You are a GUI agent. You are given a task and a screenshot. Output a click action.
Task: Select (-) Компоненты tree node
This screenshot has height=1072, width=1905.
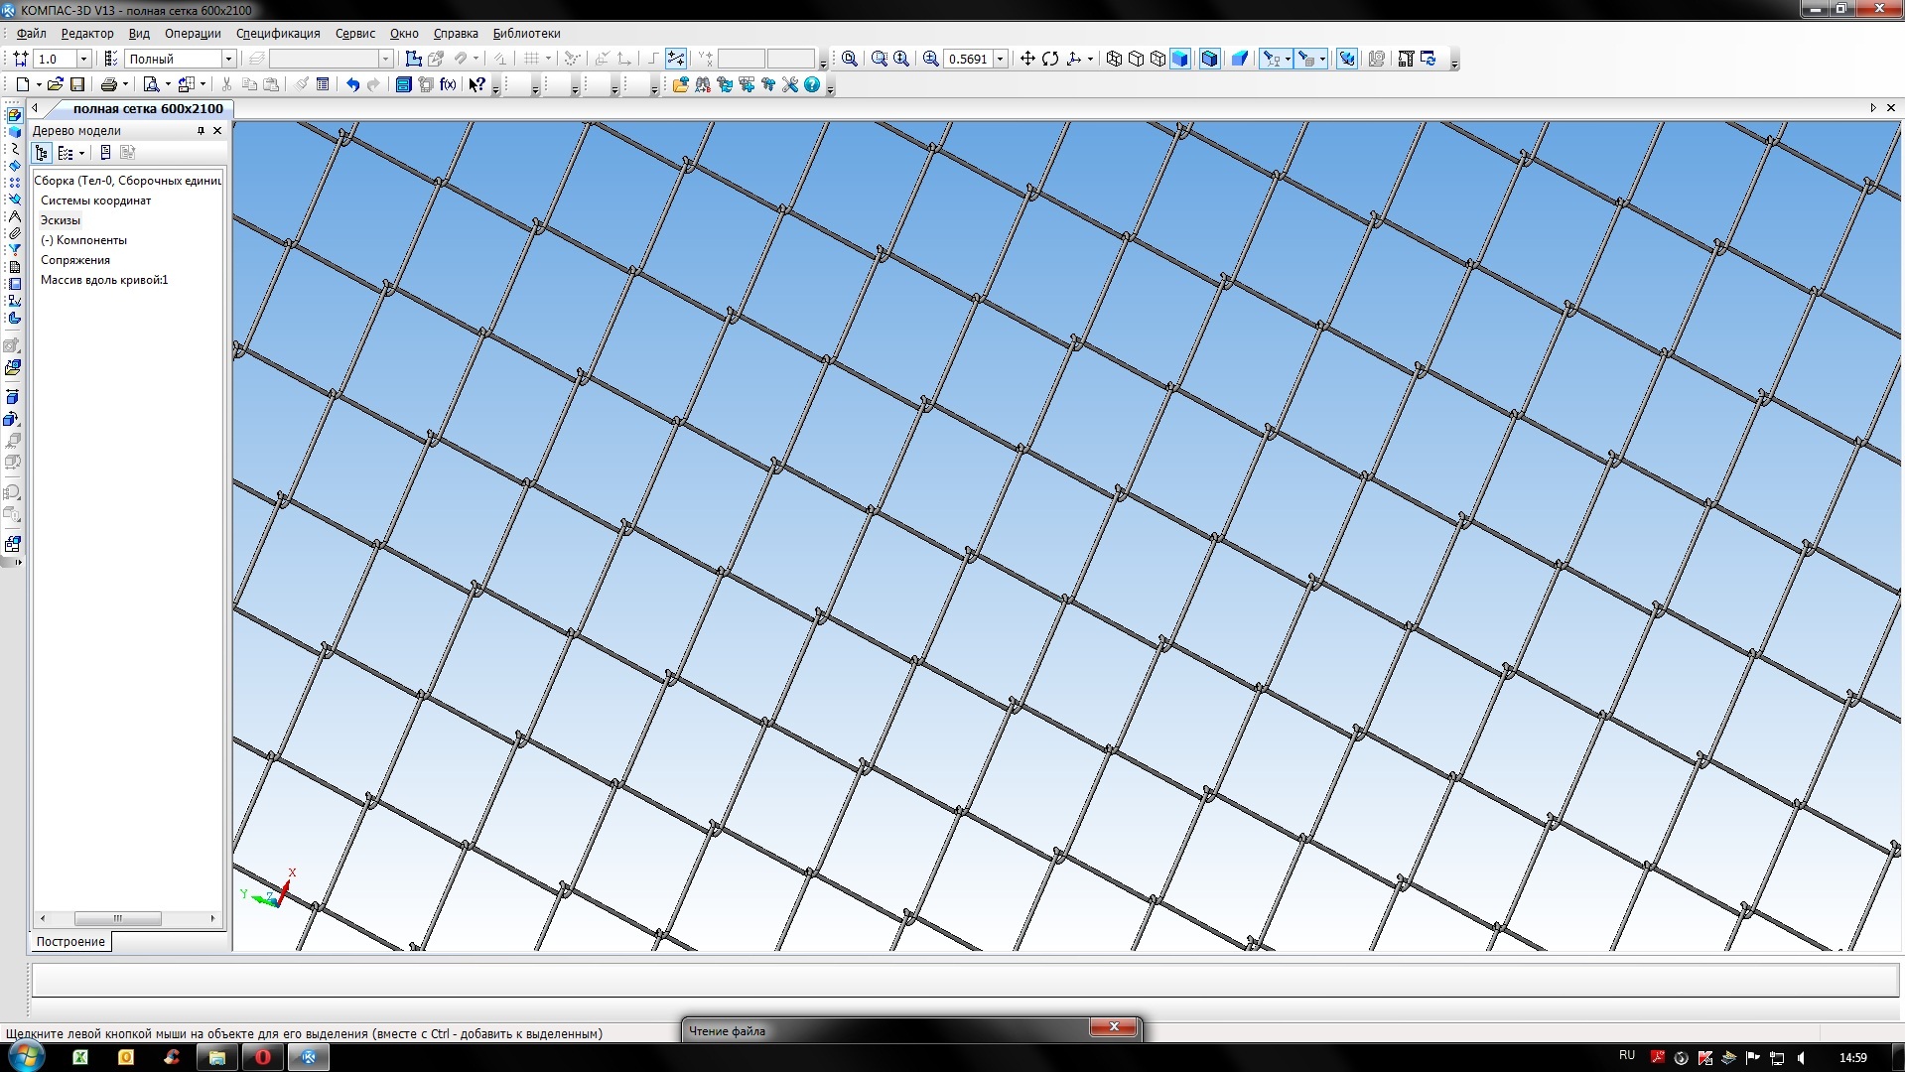[83, 240]
